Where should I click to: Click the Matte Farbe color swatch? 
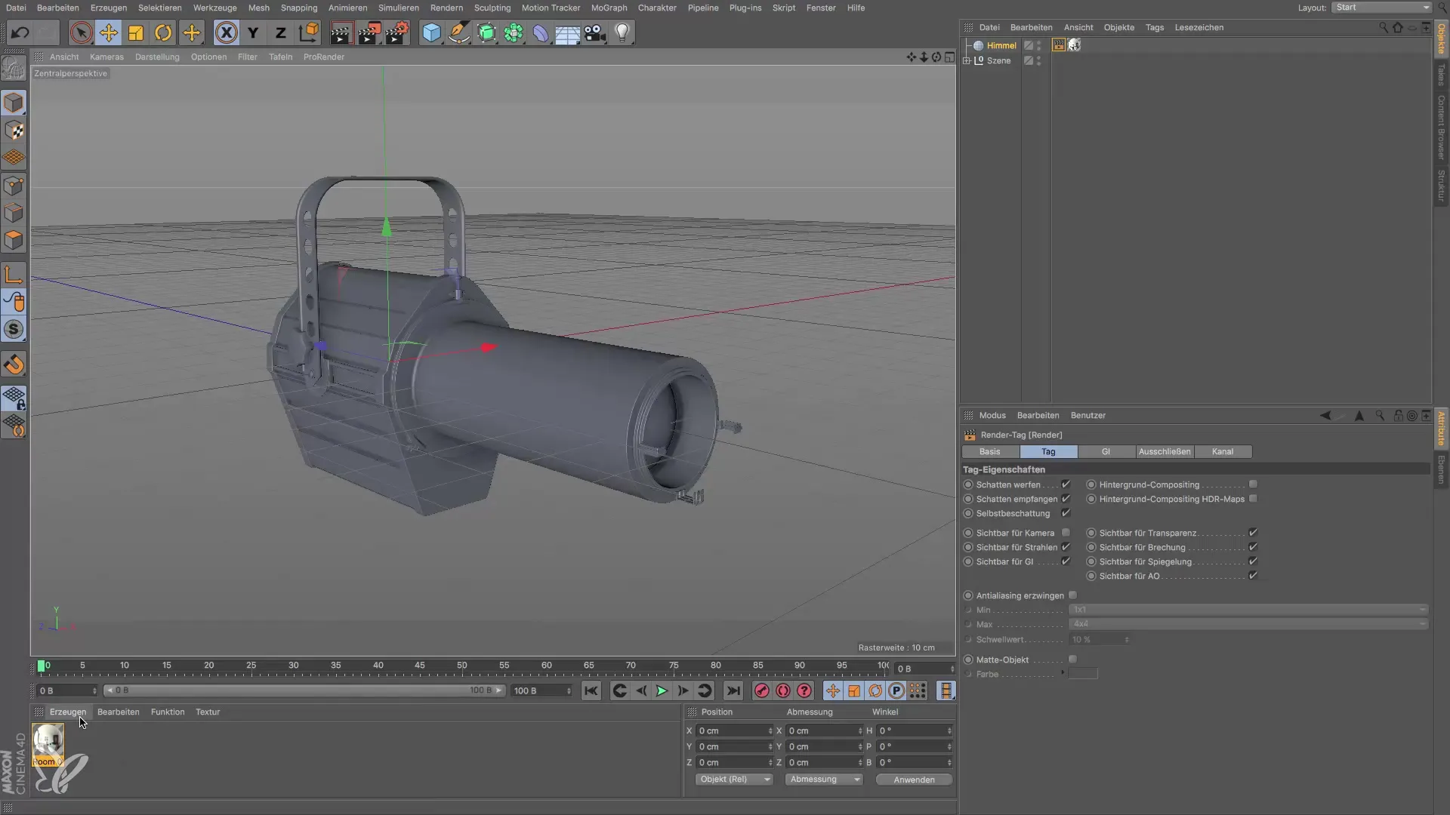pyautogui.click(x=1083, y=674)
